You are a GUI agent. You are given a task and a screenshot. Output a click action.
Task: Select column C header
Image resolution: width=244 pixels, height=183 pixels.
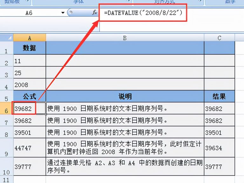tap(219, 38)
